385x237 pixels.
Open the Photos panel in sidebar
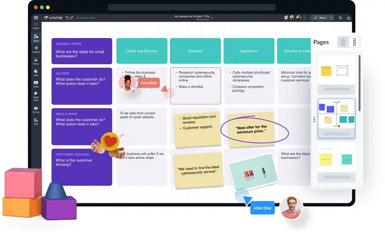(x=36, y=61)
